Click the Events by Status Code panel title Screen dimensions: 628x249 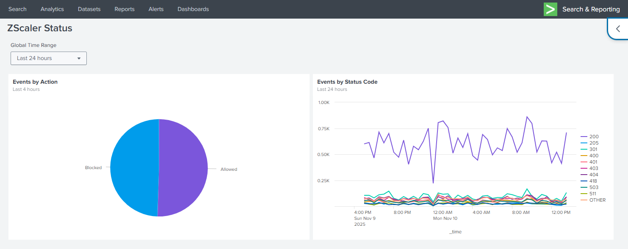point(347,82)
